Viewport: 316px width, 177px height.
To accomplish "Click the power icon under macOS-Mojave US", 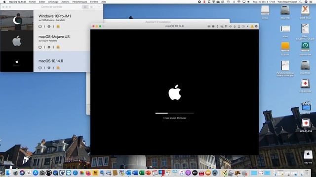I will pyautogui.click(x=40, y=47).
